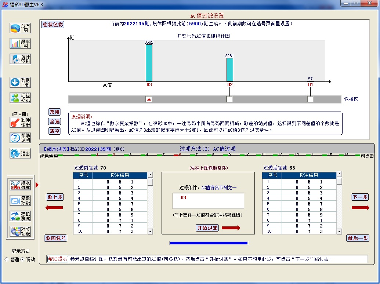Select the 复盘功能 replay function
The image size is (380, 284).
[20, 201]
